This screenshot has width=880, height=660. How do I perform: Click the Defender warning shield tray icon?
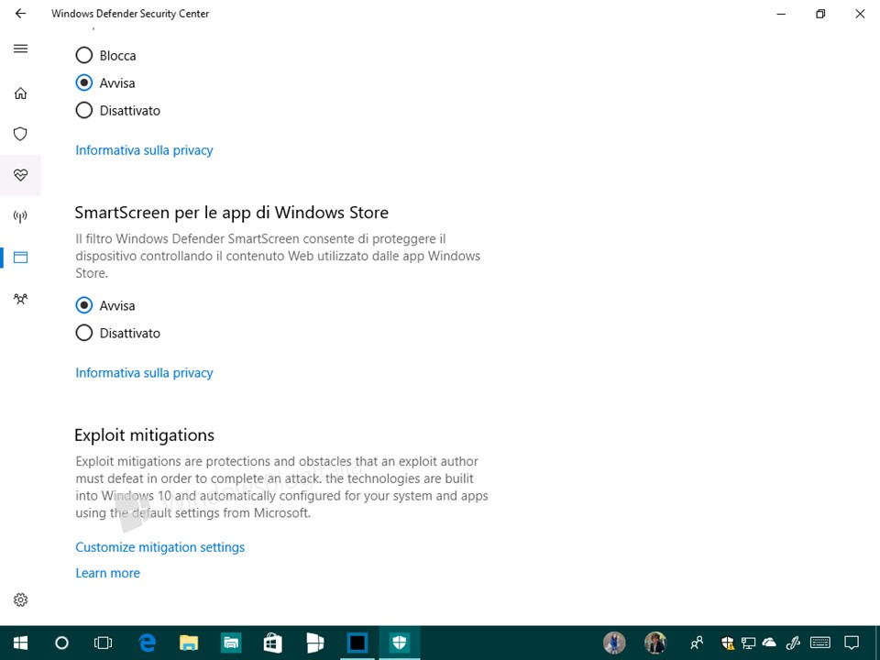tap(728, 643)
